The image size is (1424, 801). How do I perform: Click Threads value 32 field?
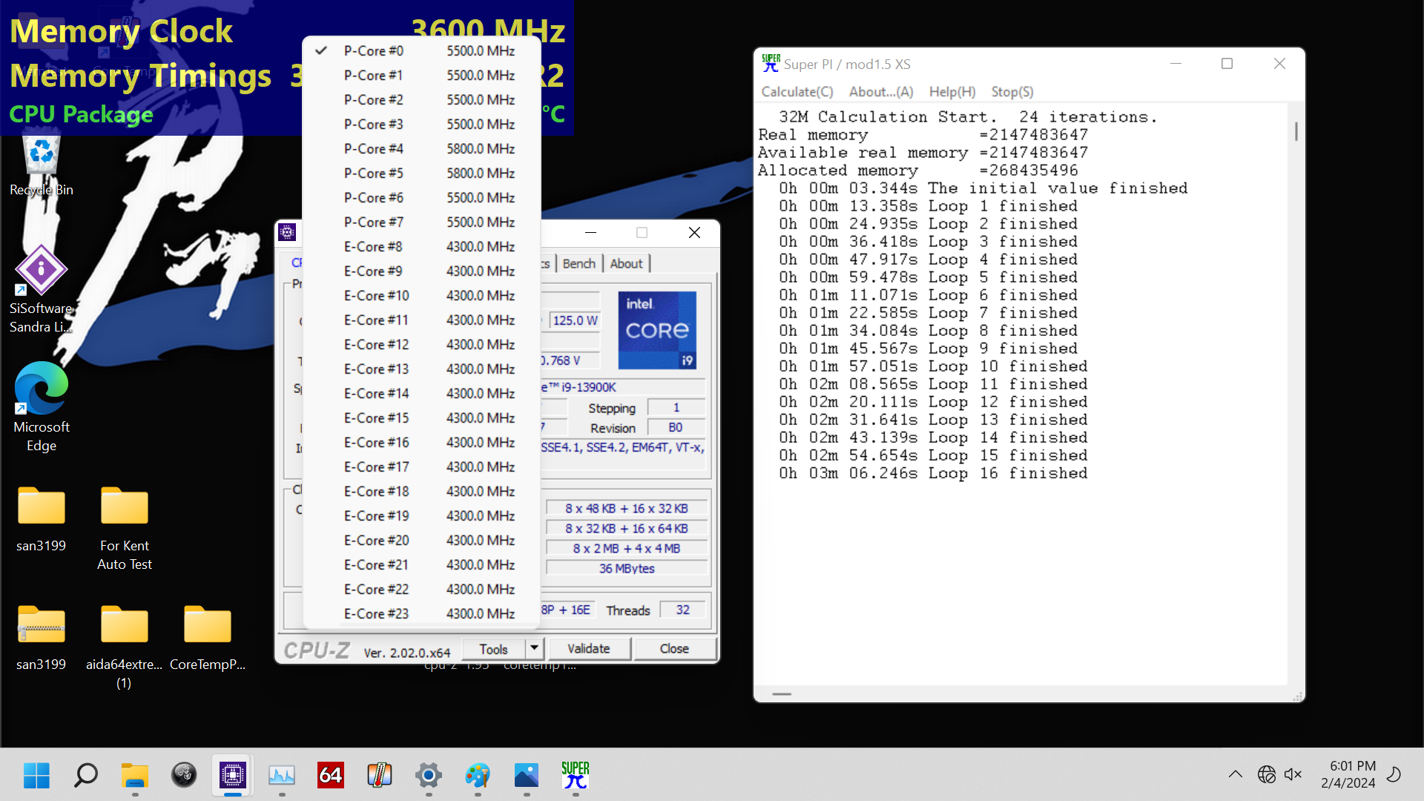pyautogui.click(x=682, y=610)
